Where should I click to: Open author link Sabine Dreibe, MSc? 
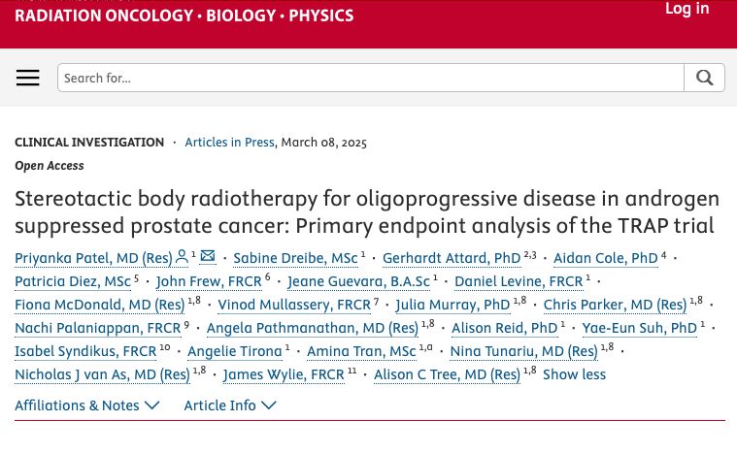[x=295, y=258]
